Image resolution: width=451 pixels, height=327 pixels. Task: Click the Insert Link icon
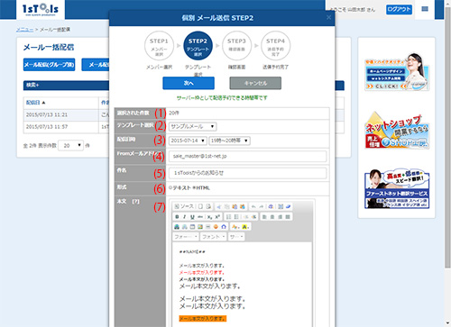[177, 227]
